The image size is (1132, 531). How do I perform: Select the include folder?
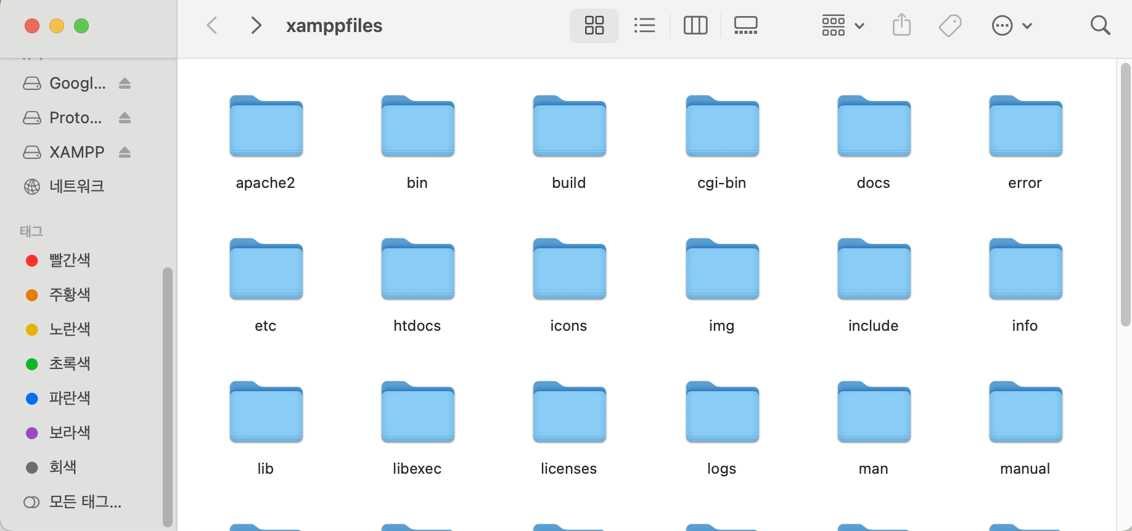click(874, 269)
